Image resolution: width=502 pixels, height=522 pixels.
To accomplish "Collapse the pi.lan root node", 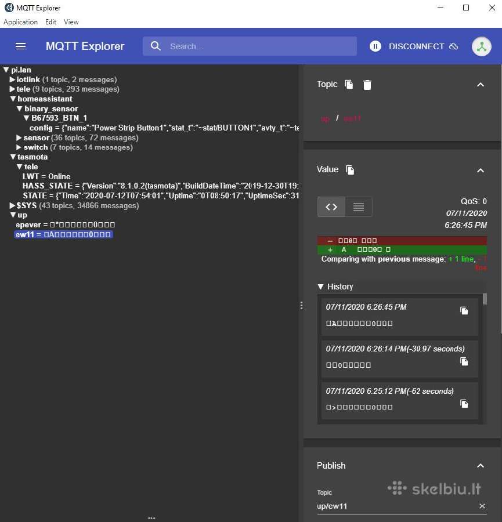I will (x=6, y=70).
